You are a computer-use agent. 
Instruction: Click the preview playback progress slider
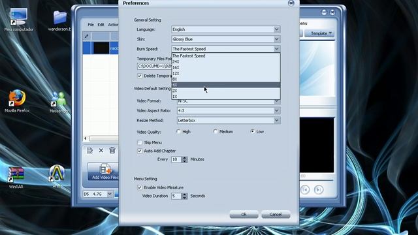point(317,180)
